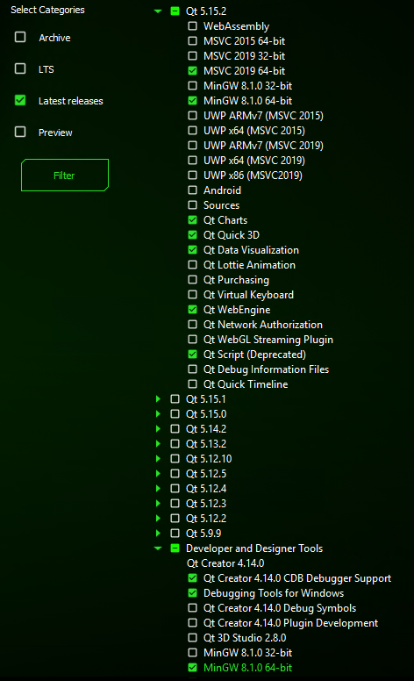Toggle the Qt 5.15.2 partial-selection checkbox
414x681 pixels.
pyautogui.click(x=175, y=11)
